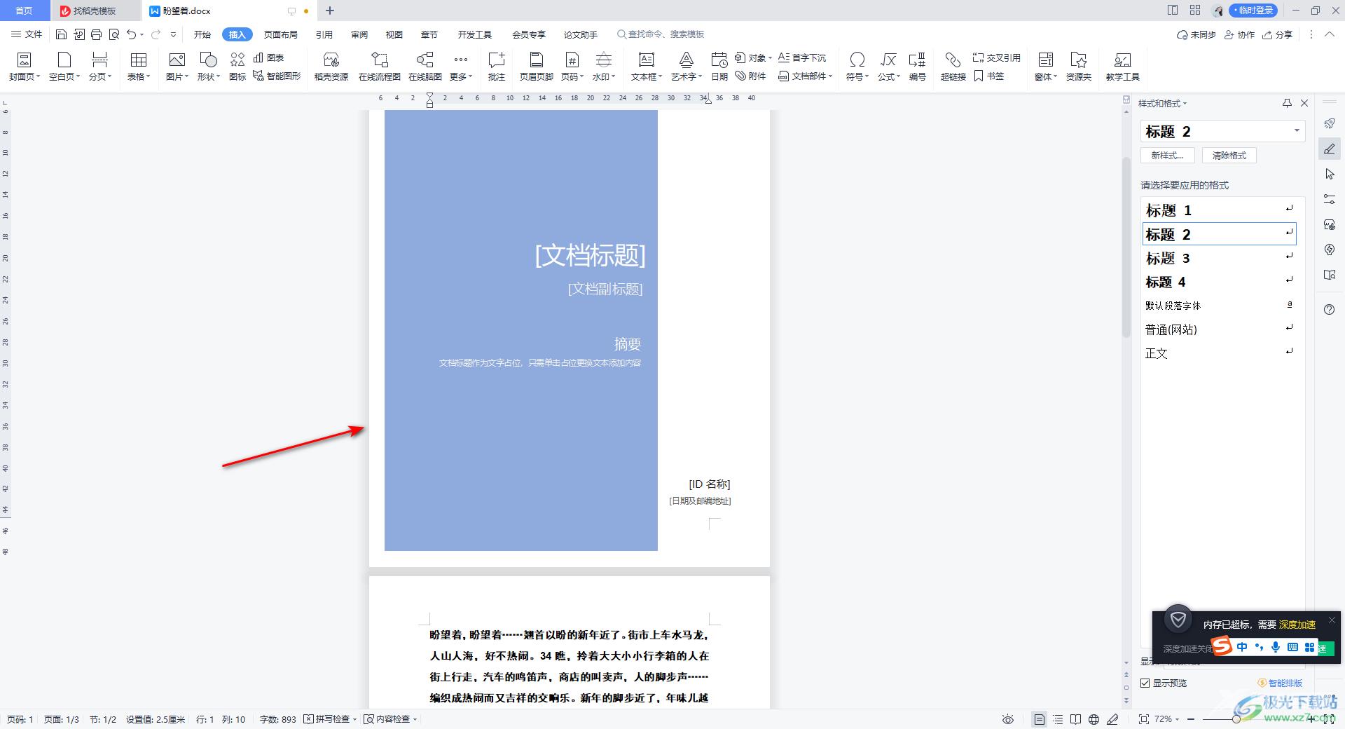Pin the Styles and Formatting pane
Viewport: 1345px width, 729px height.
[x=1287, y=103]
